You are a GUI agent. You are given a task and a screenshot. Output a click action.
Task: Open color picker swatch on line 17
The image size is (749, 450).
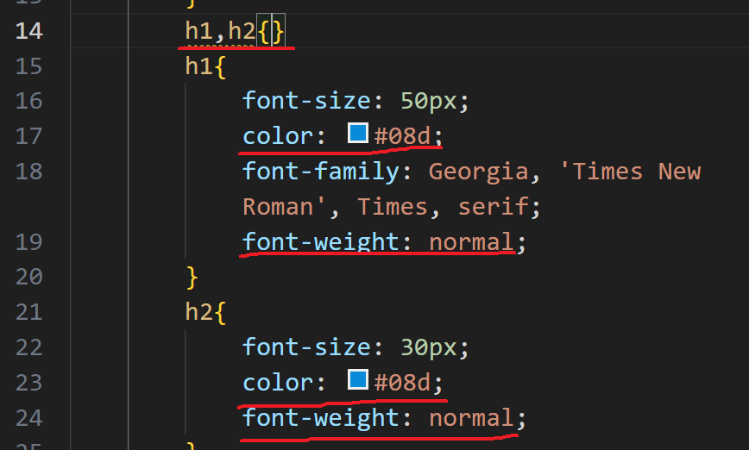tap(358, 133)
